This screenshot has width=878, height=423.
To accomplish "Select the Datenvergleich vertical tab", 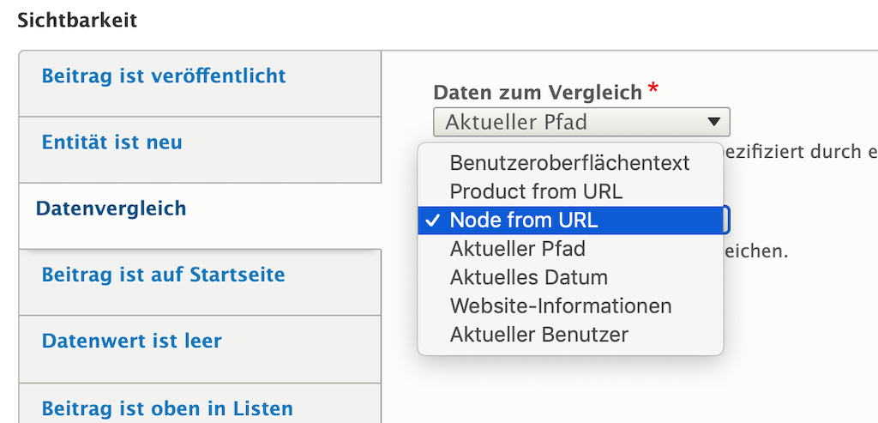I will pyautogui.click(x=111, y=208).
